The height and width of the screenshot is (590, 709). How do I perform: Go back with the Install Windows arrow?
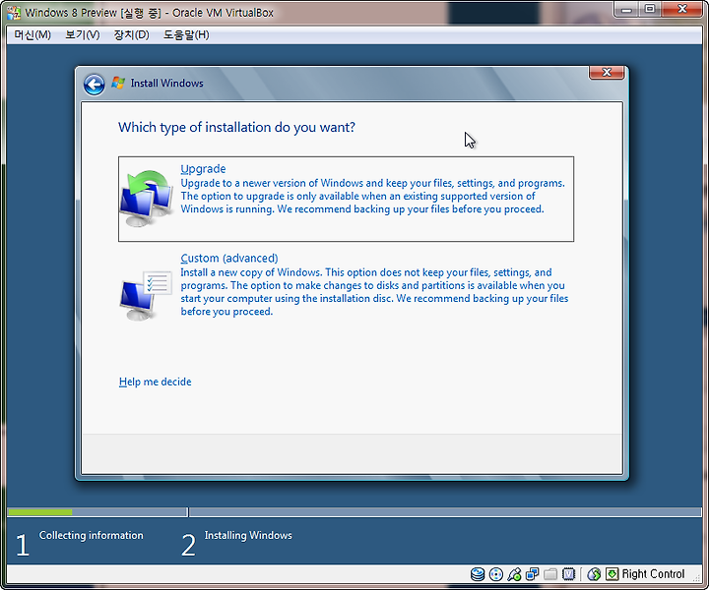(95, 84)
